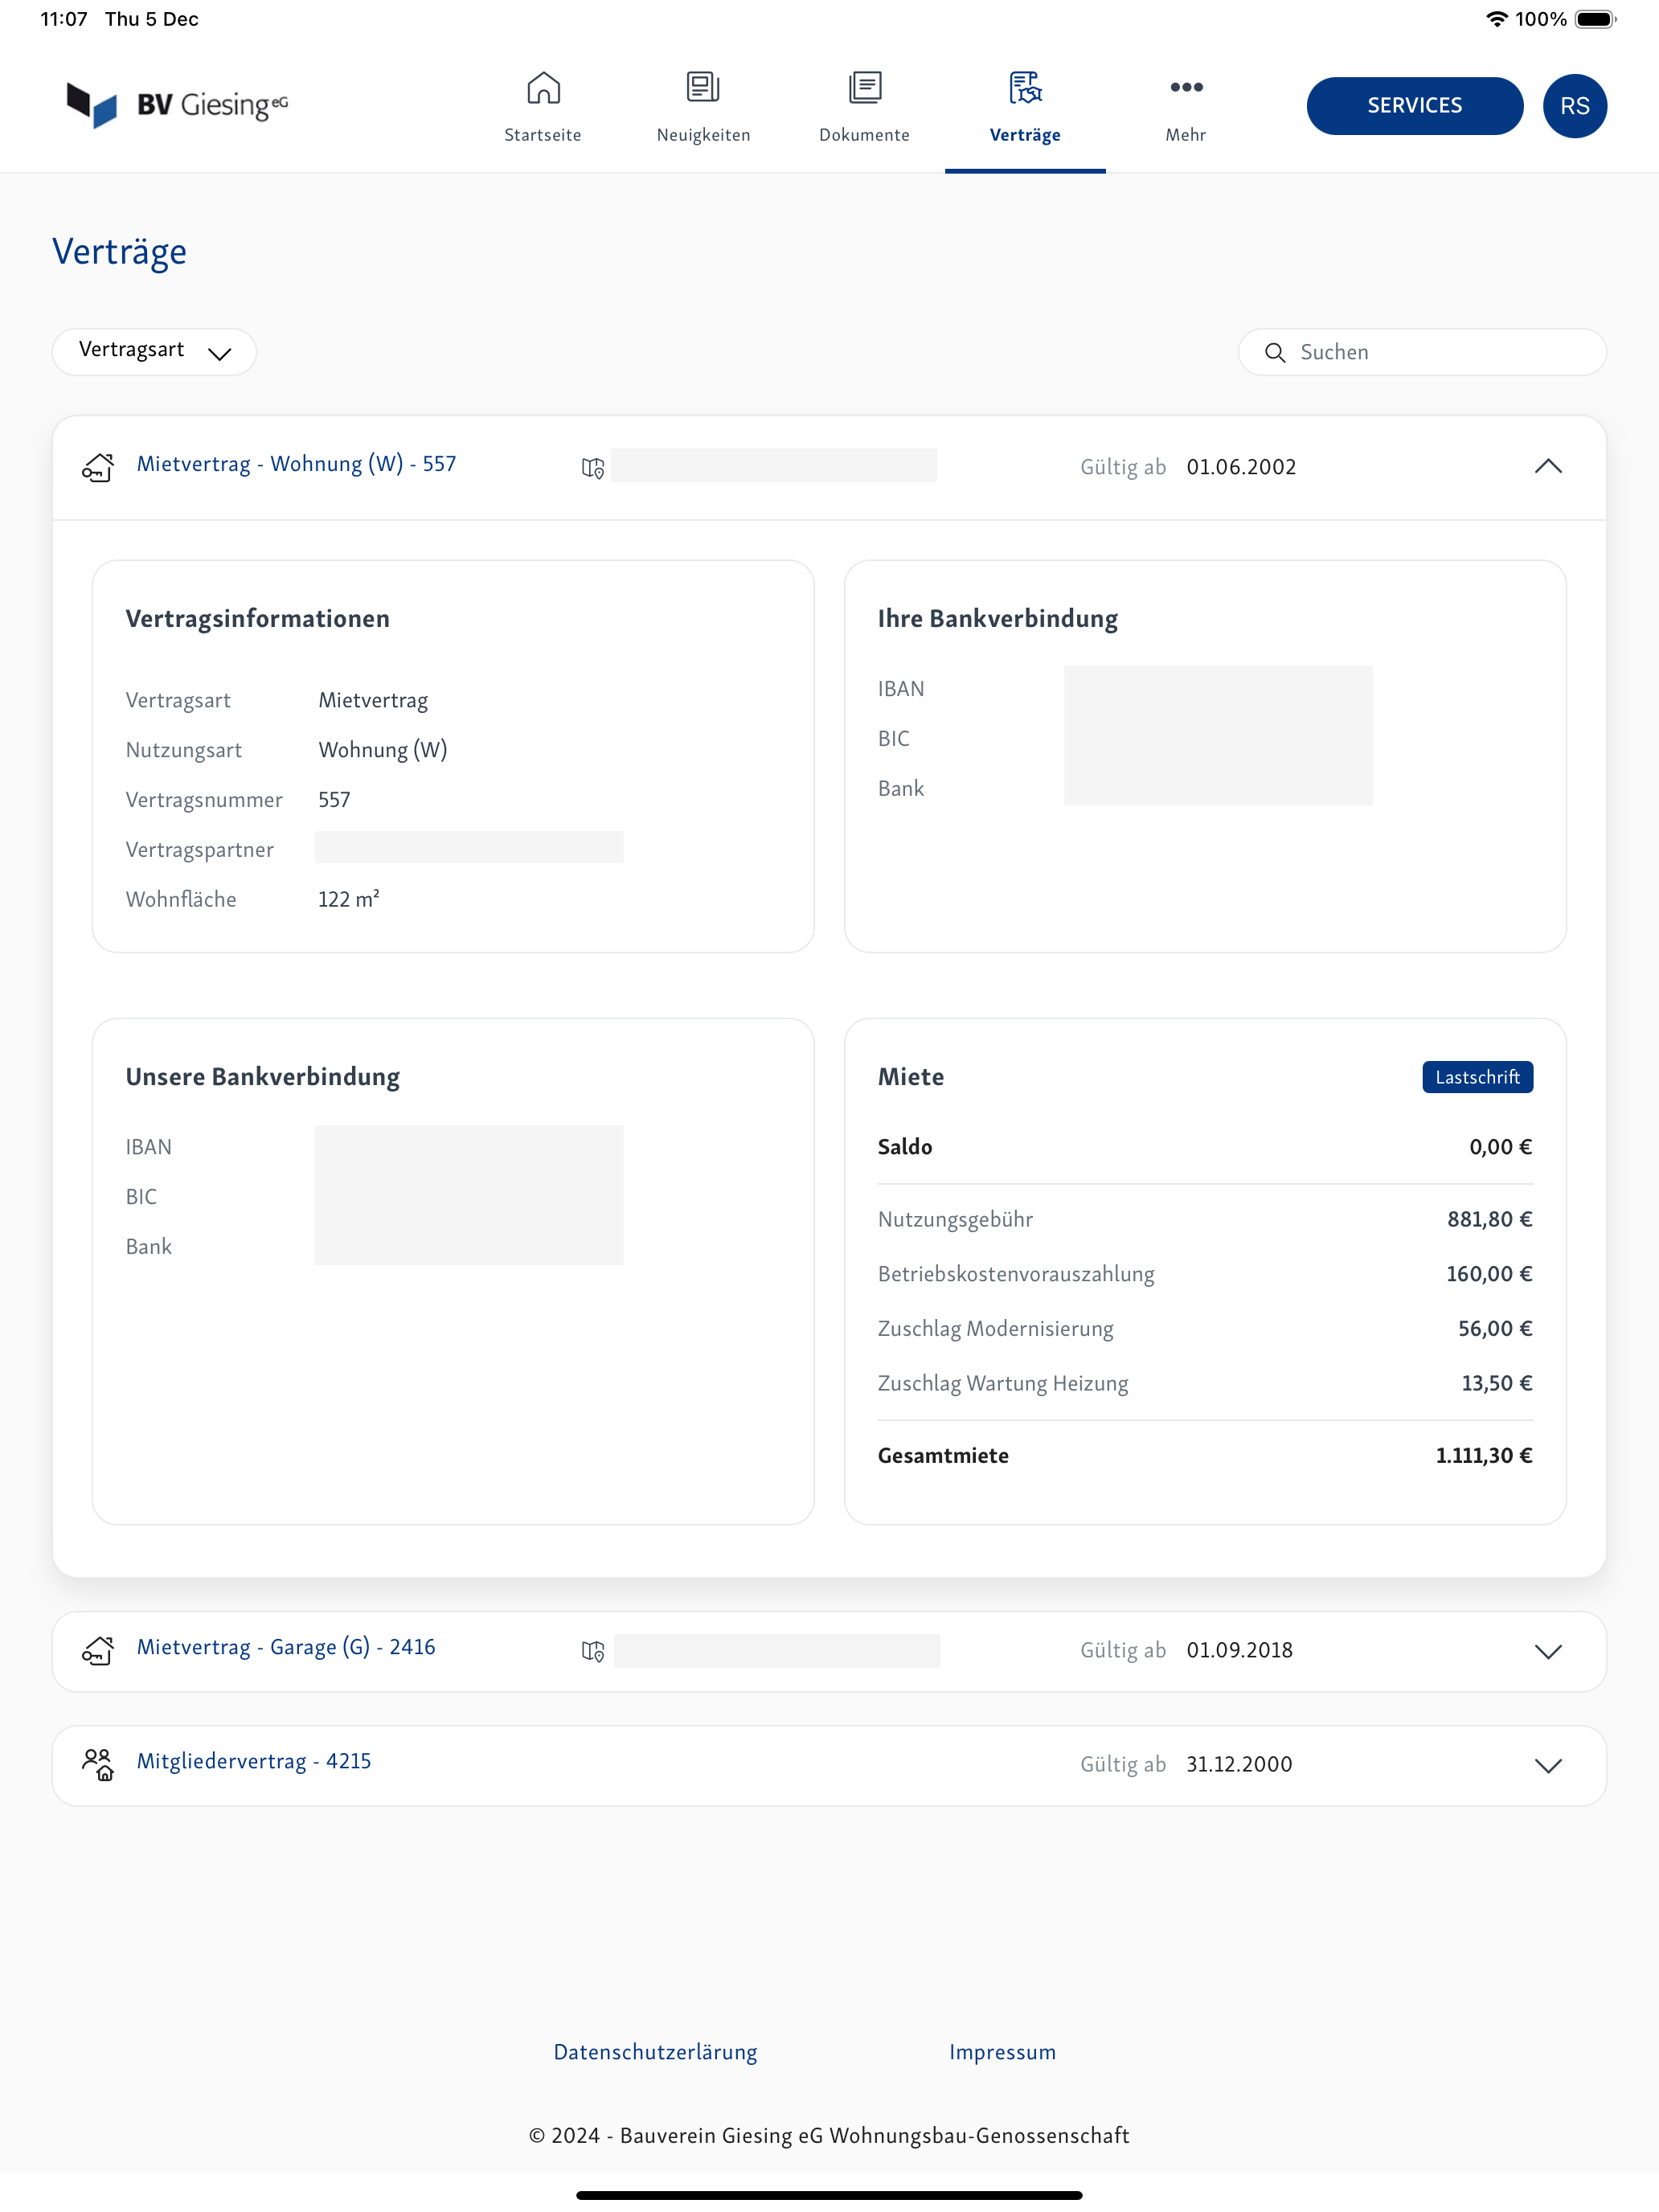Collapse the Mietvertrag Wohnung 557 card
The width and height of the screenshot is (1659, 2212).
pyautogui.click(x=1547, y=467)
